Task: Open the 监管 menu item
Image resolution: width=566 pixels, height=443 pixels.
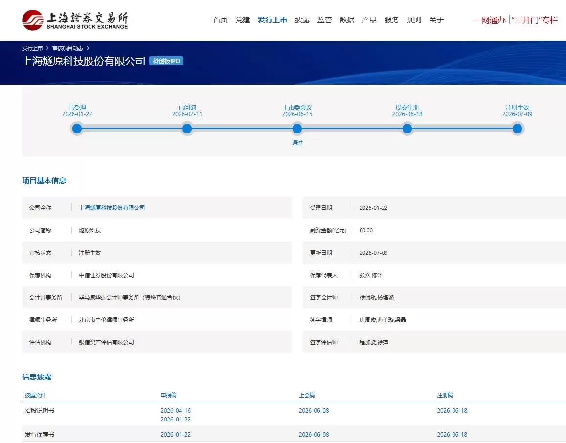Action: click(x=324, y=20)
